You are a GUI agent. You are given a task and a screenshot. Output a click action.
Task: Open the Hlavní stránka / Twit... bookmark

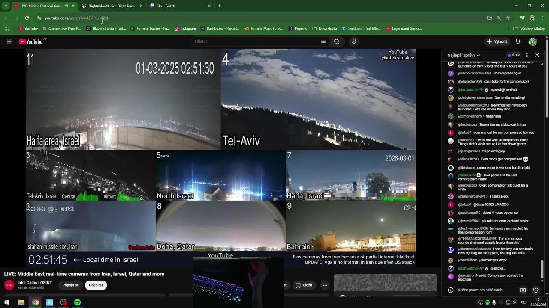[x=106, y=29]
